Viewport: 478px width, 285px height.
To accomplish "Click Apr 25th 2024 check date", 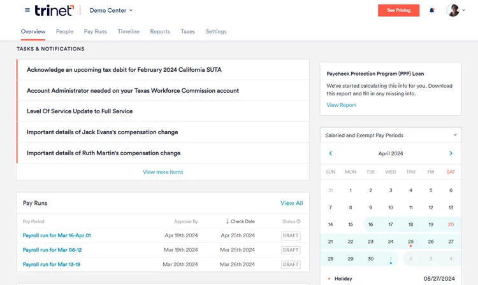I will [x=238, y=235].
